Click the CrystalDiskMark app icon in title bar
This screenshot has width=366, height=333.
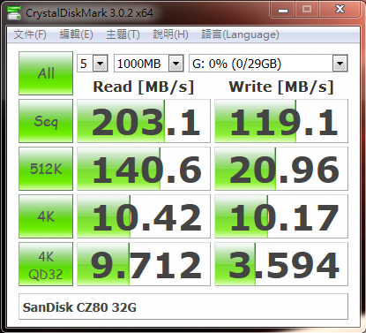[x=14, y=12]
